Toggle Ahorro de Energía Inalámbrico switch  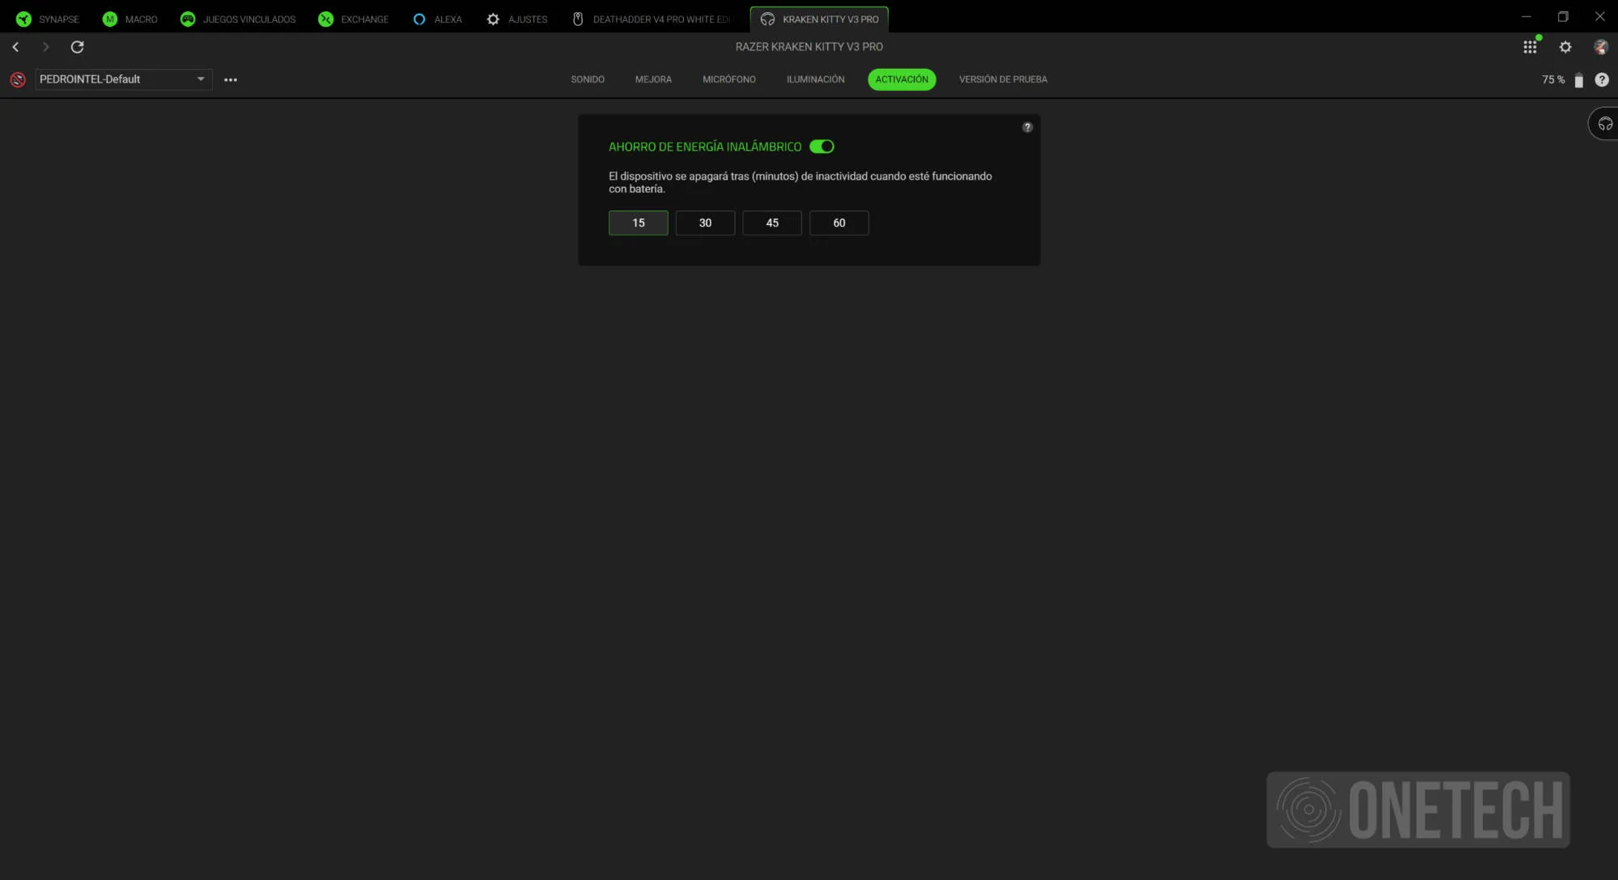pos(822,147)
